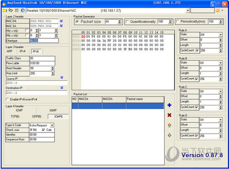The height and width of the screenshot is (169, 229).
Task: Move packet down with yellow arrow
Action: tap(170, 135)
